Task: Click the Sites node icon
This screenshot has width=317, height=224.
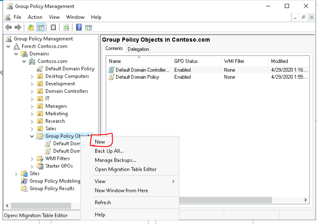Action: [x=24, y=174]
